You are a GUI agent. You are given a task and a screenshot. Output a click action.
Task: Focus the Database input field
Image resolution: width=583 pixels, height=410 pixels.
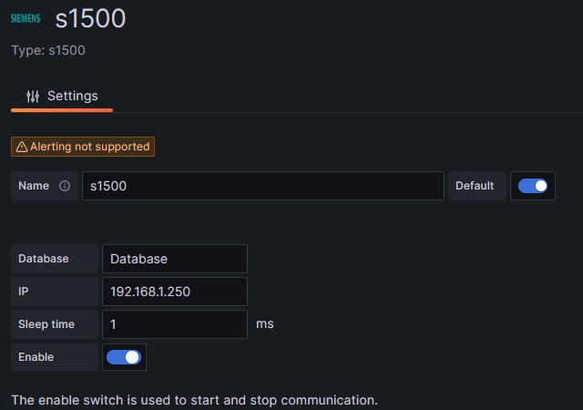(174, 259)
